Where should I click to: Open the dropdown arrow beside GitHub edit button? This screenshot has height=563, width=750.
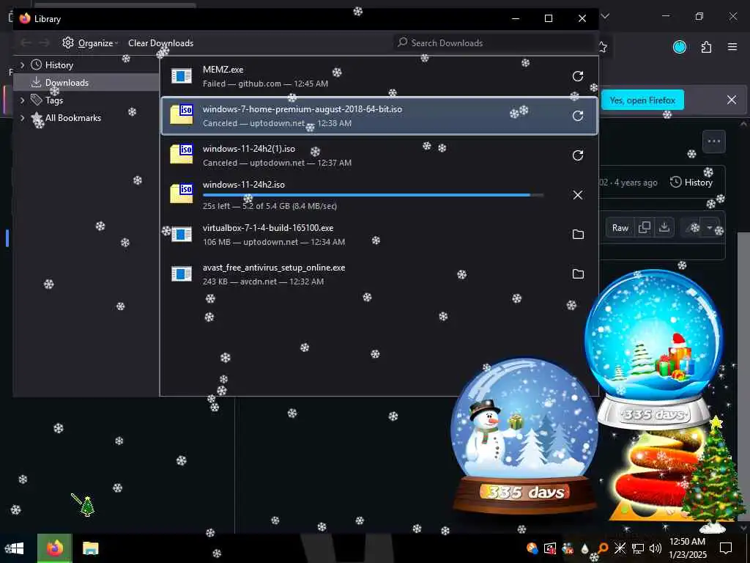710,228
